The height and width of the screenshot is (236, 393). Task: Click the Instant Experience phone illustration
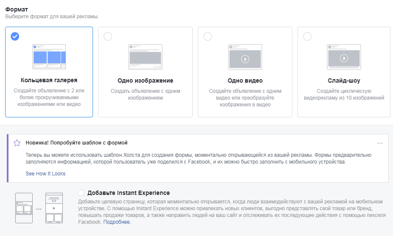coord(39,208)
